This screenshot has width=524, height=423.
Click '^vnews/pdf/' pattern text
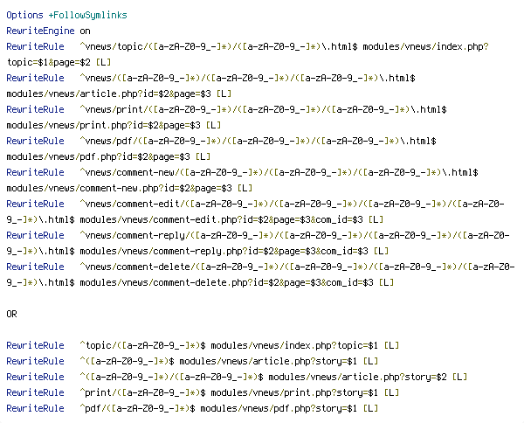[x=108, y=141]
